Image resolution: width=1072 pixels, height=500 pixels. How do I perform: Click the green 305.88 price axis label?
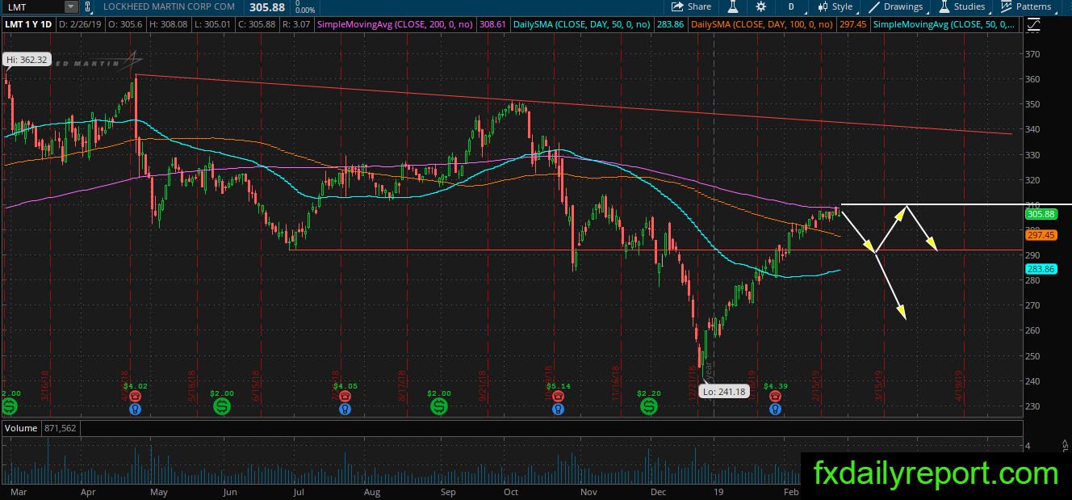click(x=1041, y=214)
